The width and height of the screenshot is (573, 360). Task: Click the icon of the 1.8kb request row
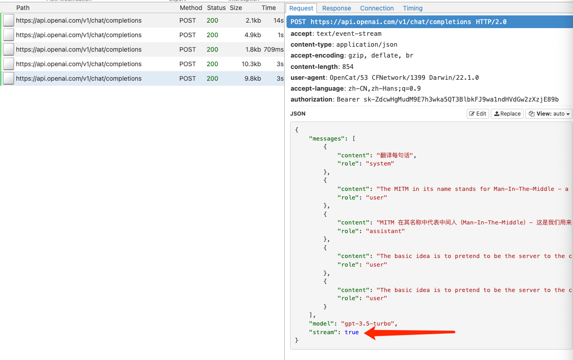9,49
